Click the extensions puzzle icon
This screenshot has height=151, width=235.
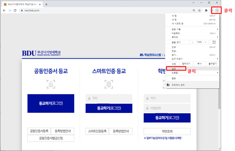(206, 10)
